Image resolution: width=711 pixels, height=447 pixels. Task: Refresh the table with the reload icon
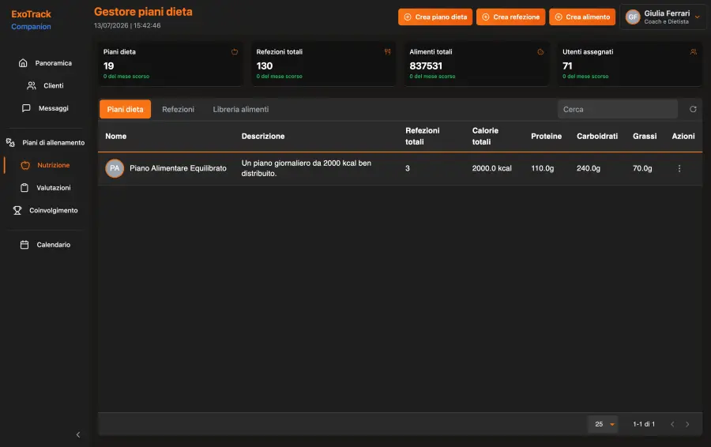(693, 109)
